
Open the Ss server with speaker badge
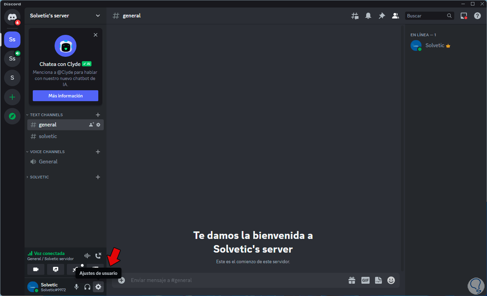pyautogui.click(x=12, y=58)
